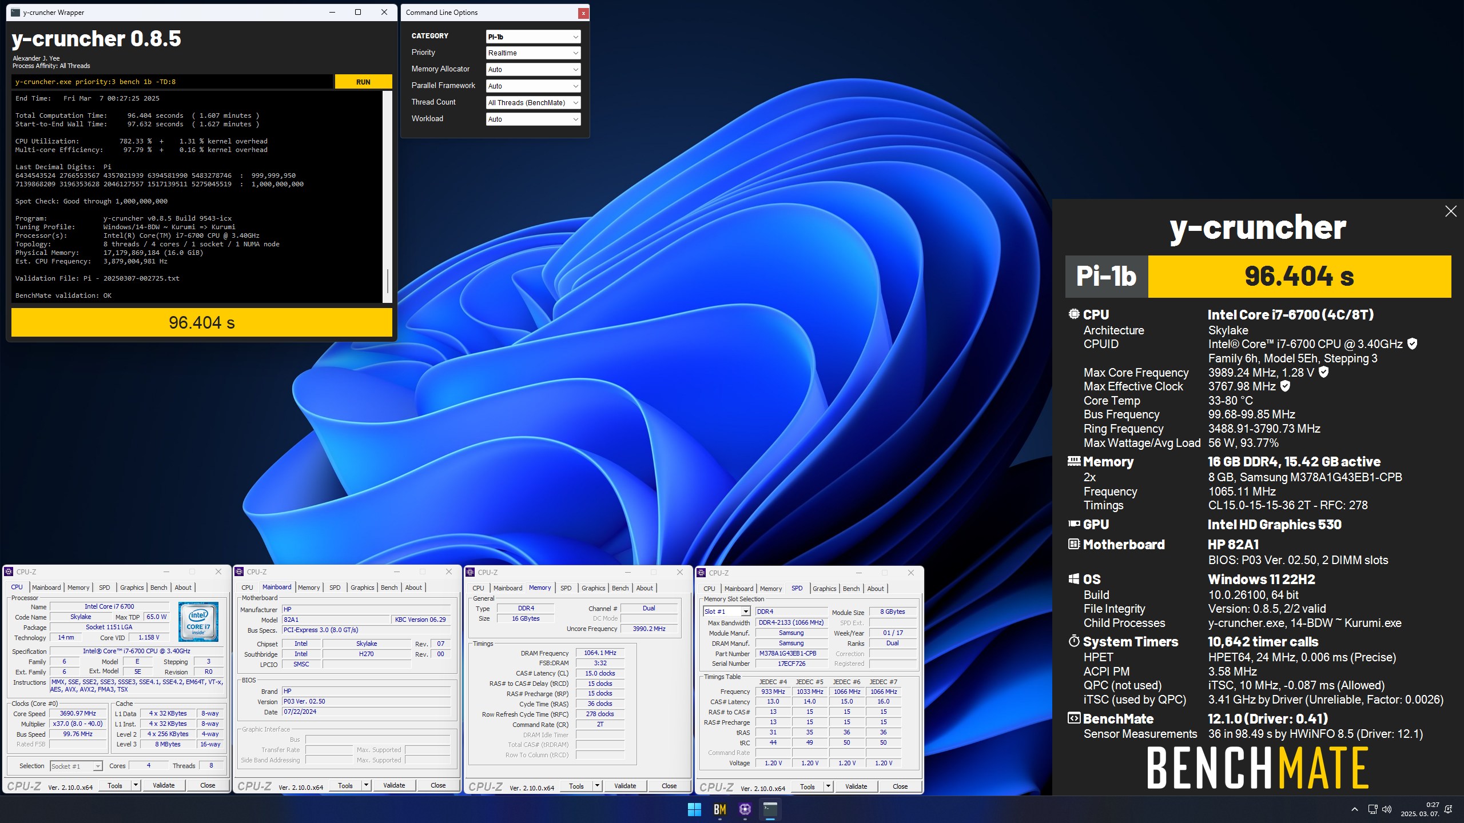Viewport: 1464px width, 823px height.
Task: Open the terminal icon in taskbar
Action: (x=770, y=809)
